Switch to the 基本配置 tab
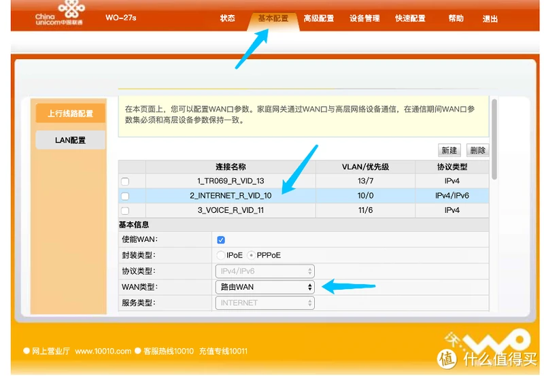 click(273, 18)
